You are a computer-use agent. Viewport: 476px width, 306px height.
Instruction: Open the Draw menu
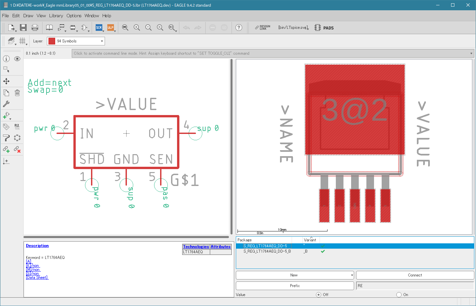coord(28,16)
